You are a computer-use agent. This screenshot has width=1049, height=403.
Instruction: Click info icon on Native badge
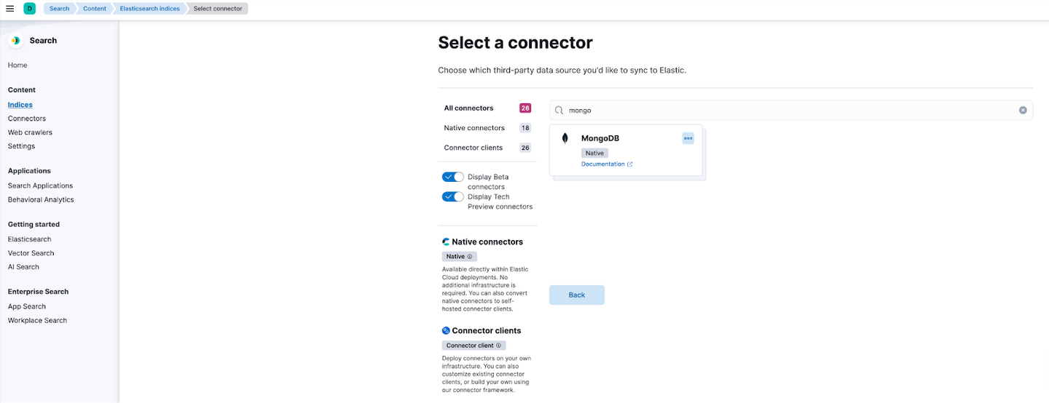470,257
